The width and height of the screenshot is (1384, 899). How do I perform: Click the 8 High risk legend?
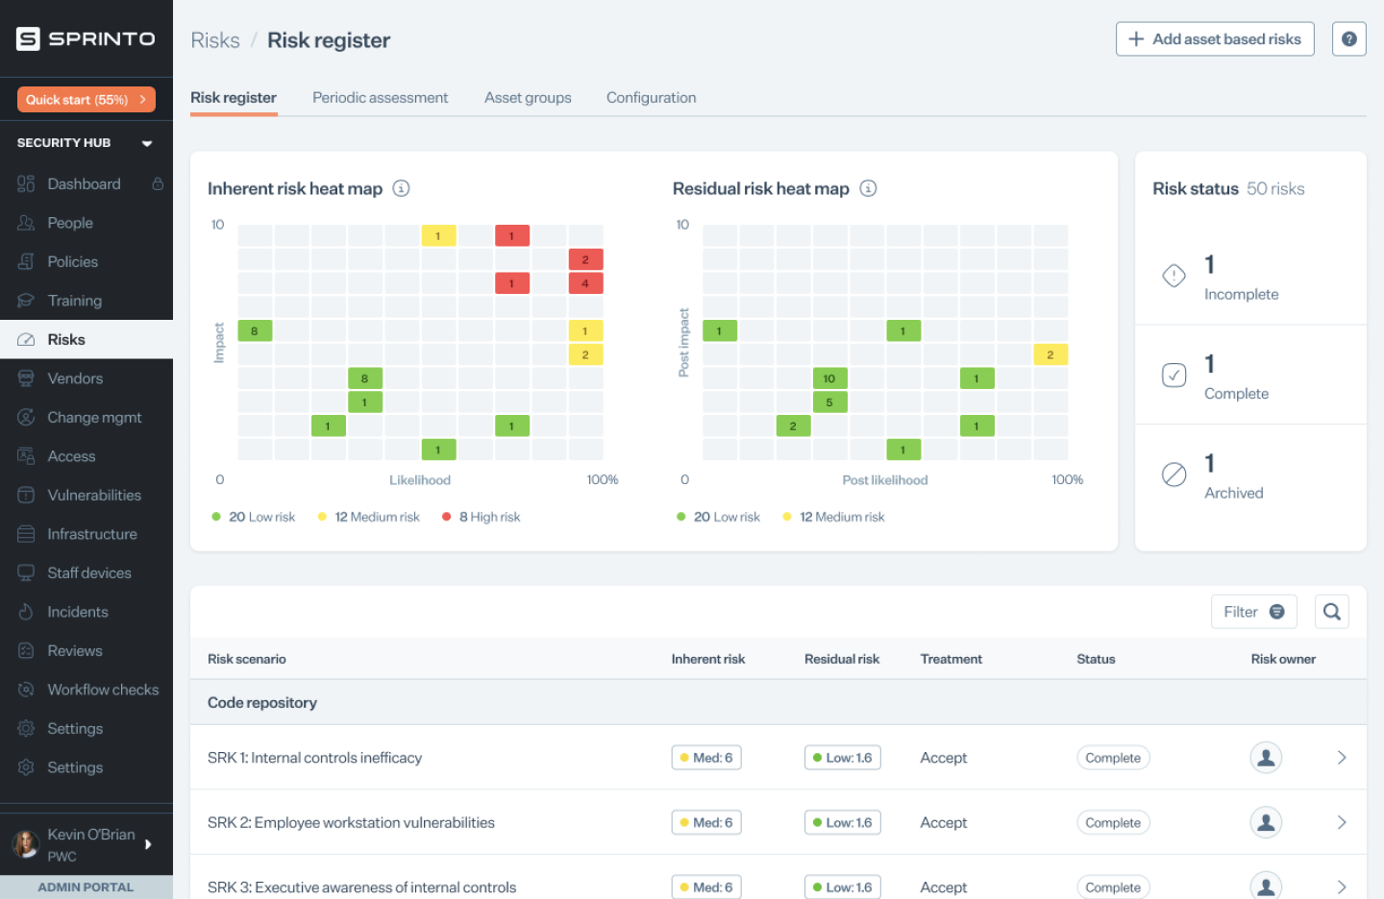pos(482,517)
